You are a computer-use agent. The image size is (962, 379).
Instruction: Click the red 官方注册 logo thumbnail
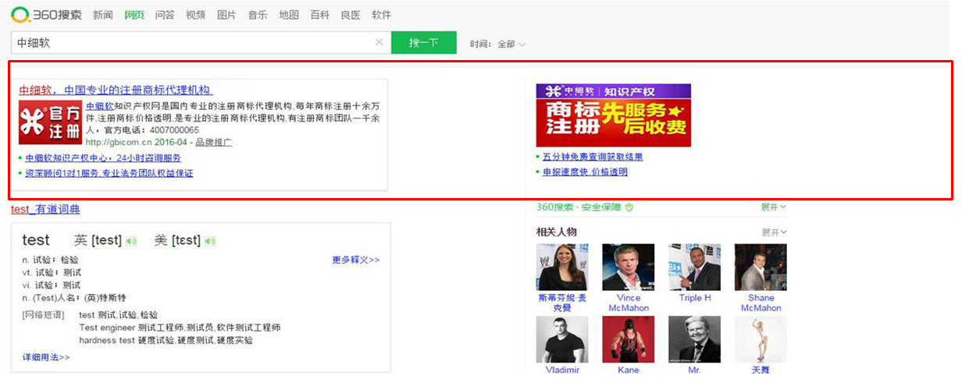coord(50,123)
